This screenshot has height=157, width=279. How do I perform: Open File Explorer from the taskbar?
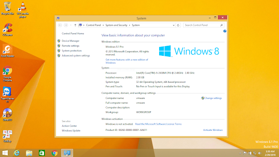tap(29, 153)
